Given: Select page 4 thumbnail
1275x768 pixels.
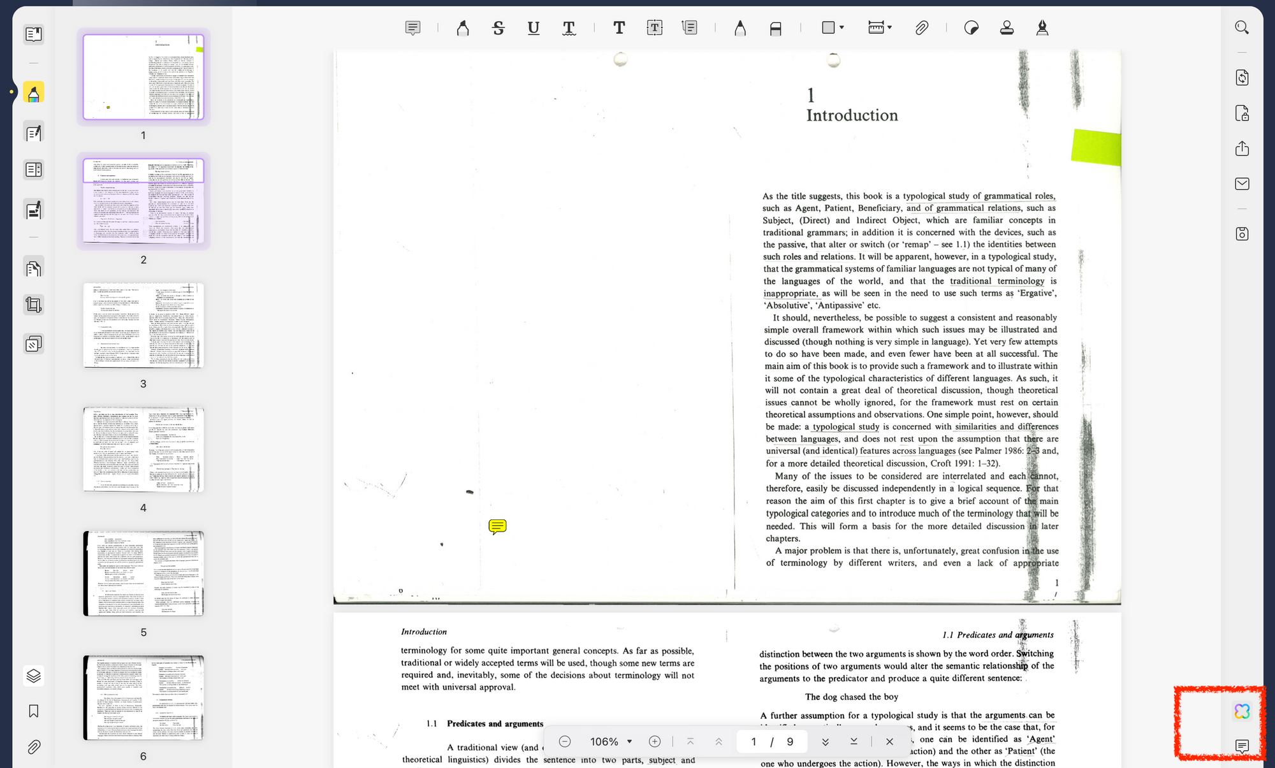Looking at the screenshot, I should click(x=143, y=449).
